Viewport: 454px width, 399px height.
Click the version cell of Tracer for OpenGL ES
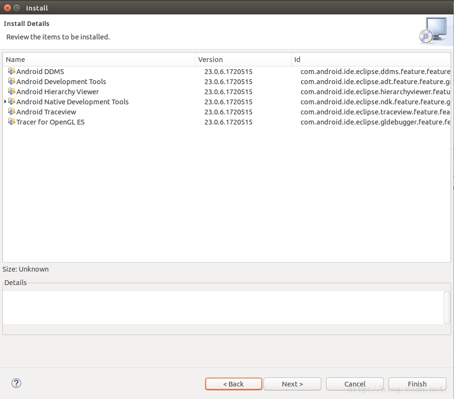click(228, 122)
